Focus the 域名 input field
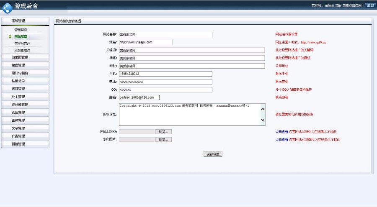 [145, 42]
